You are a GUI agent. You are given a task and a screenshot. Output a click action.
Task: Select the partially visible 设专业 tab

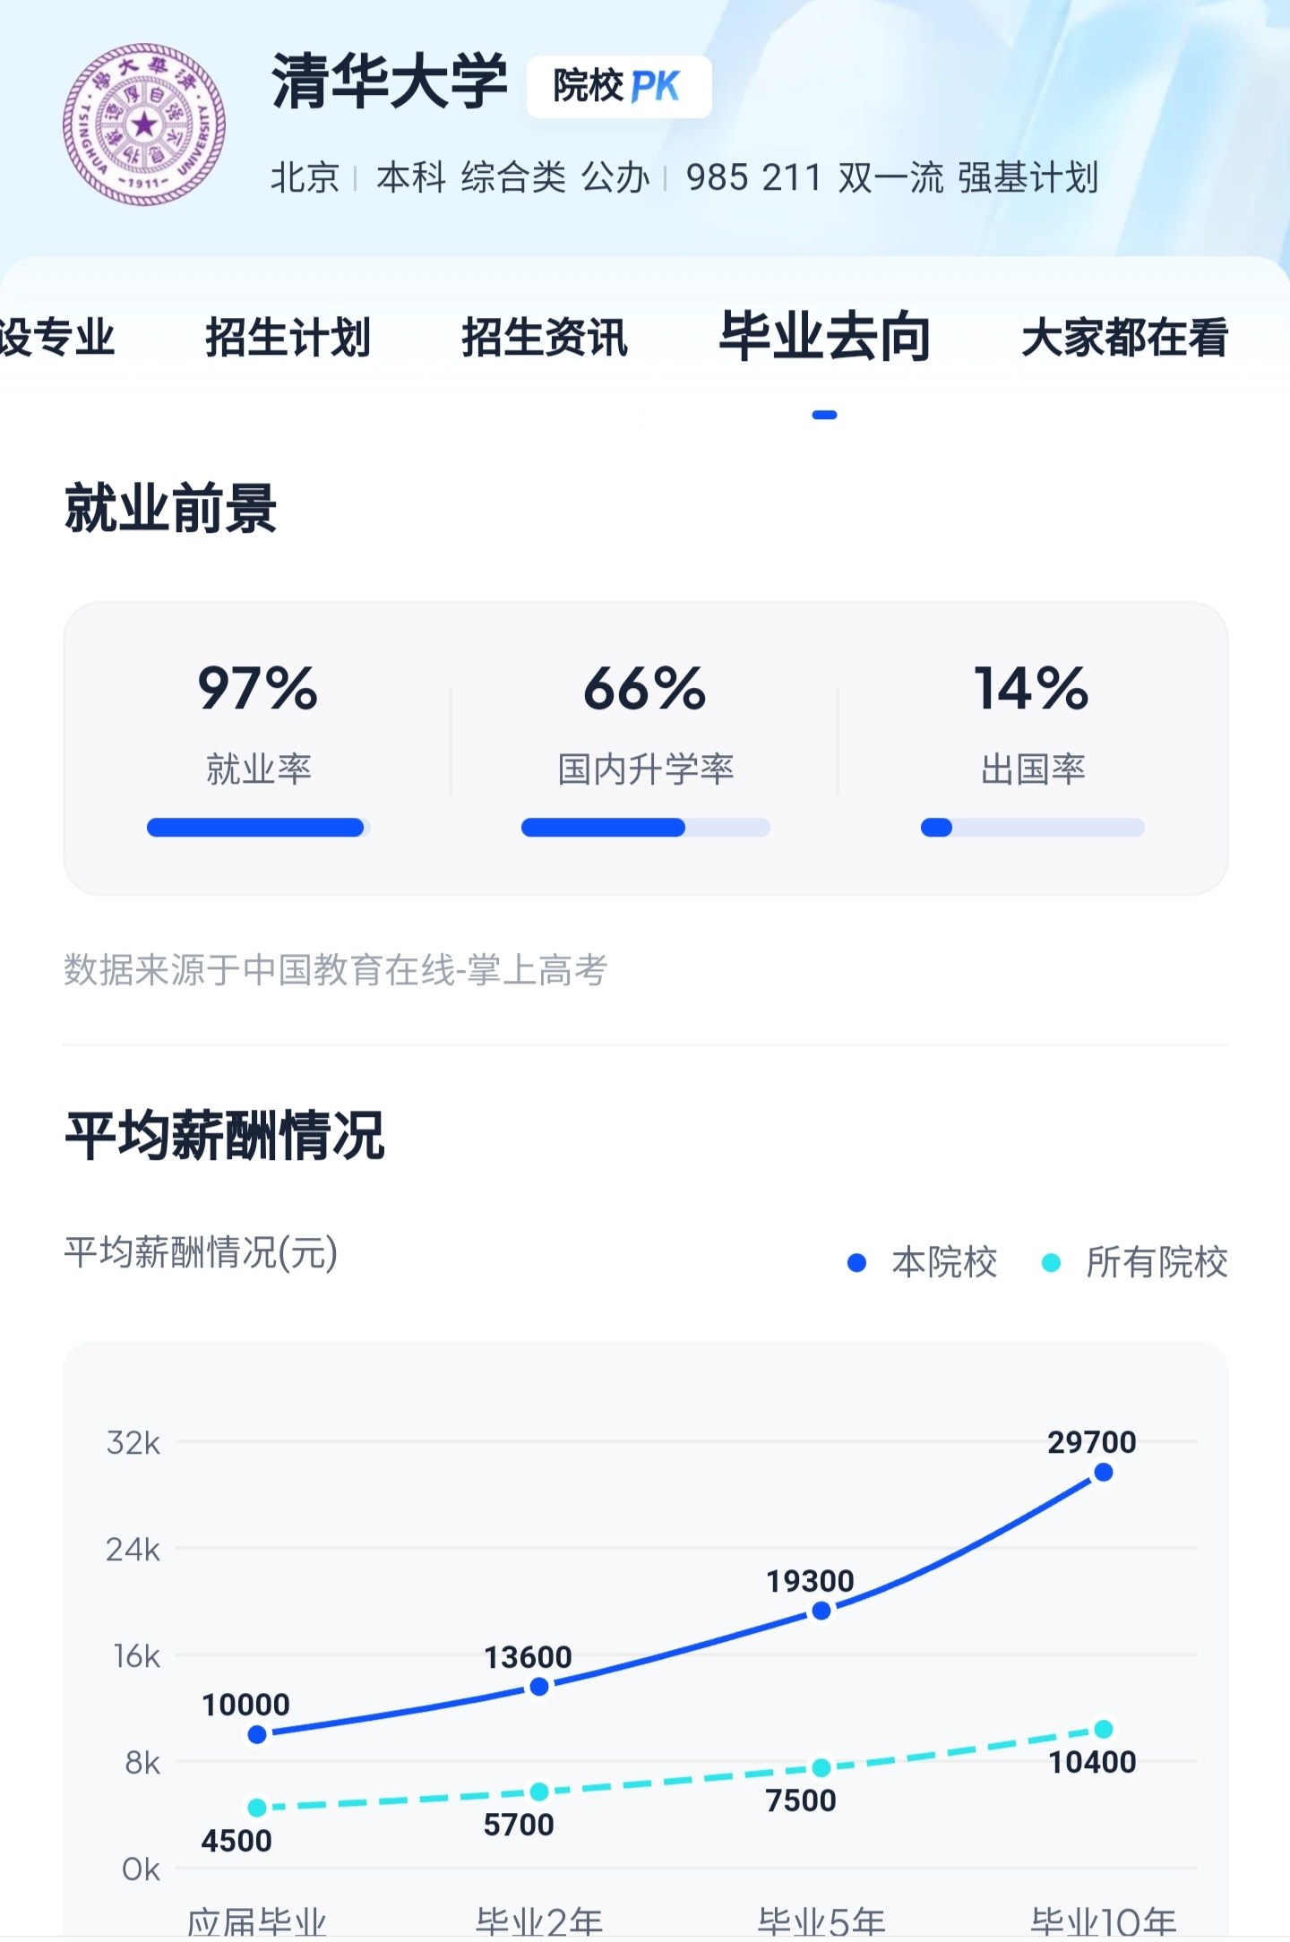[x=57, y=338]
